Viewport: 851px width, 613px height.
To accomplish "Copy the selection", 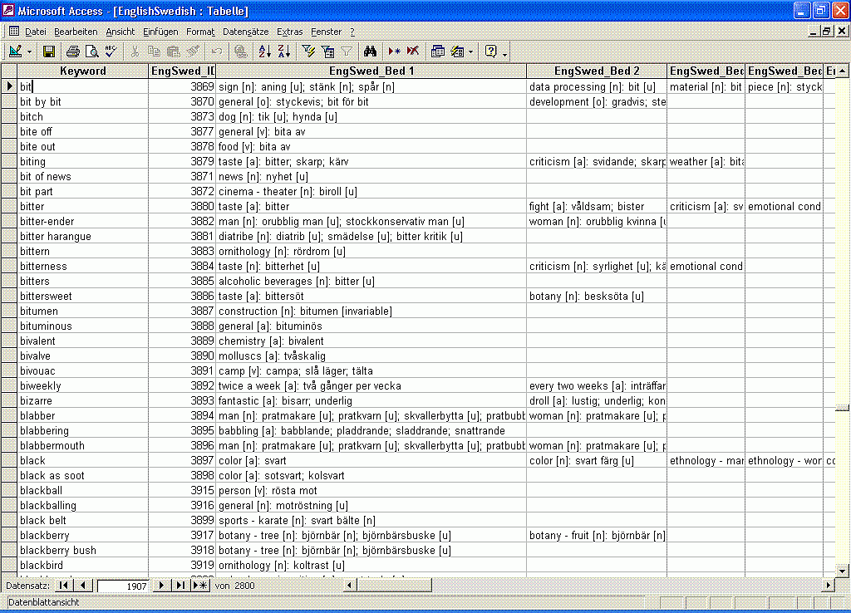I will 154,51.
